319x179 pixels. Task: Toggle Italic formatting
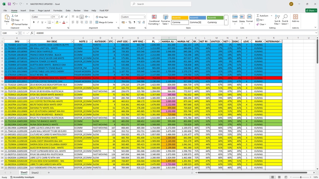click(38, 22)
